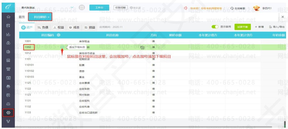Click the 期初余额 column header

pos(175,35)
